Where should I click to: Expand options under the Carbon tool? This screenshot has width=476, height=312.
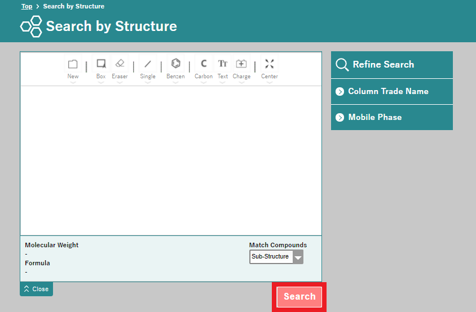click(x=204, y=82)
